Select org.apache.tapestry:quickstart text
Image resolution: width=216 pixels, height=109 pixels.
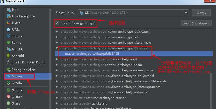point(84,103)
